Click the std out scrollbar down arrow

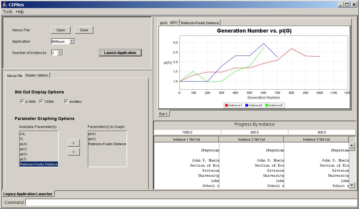pos(352,185)
